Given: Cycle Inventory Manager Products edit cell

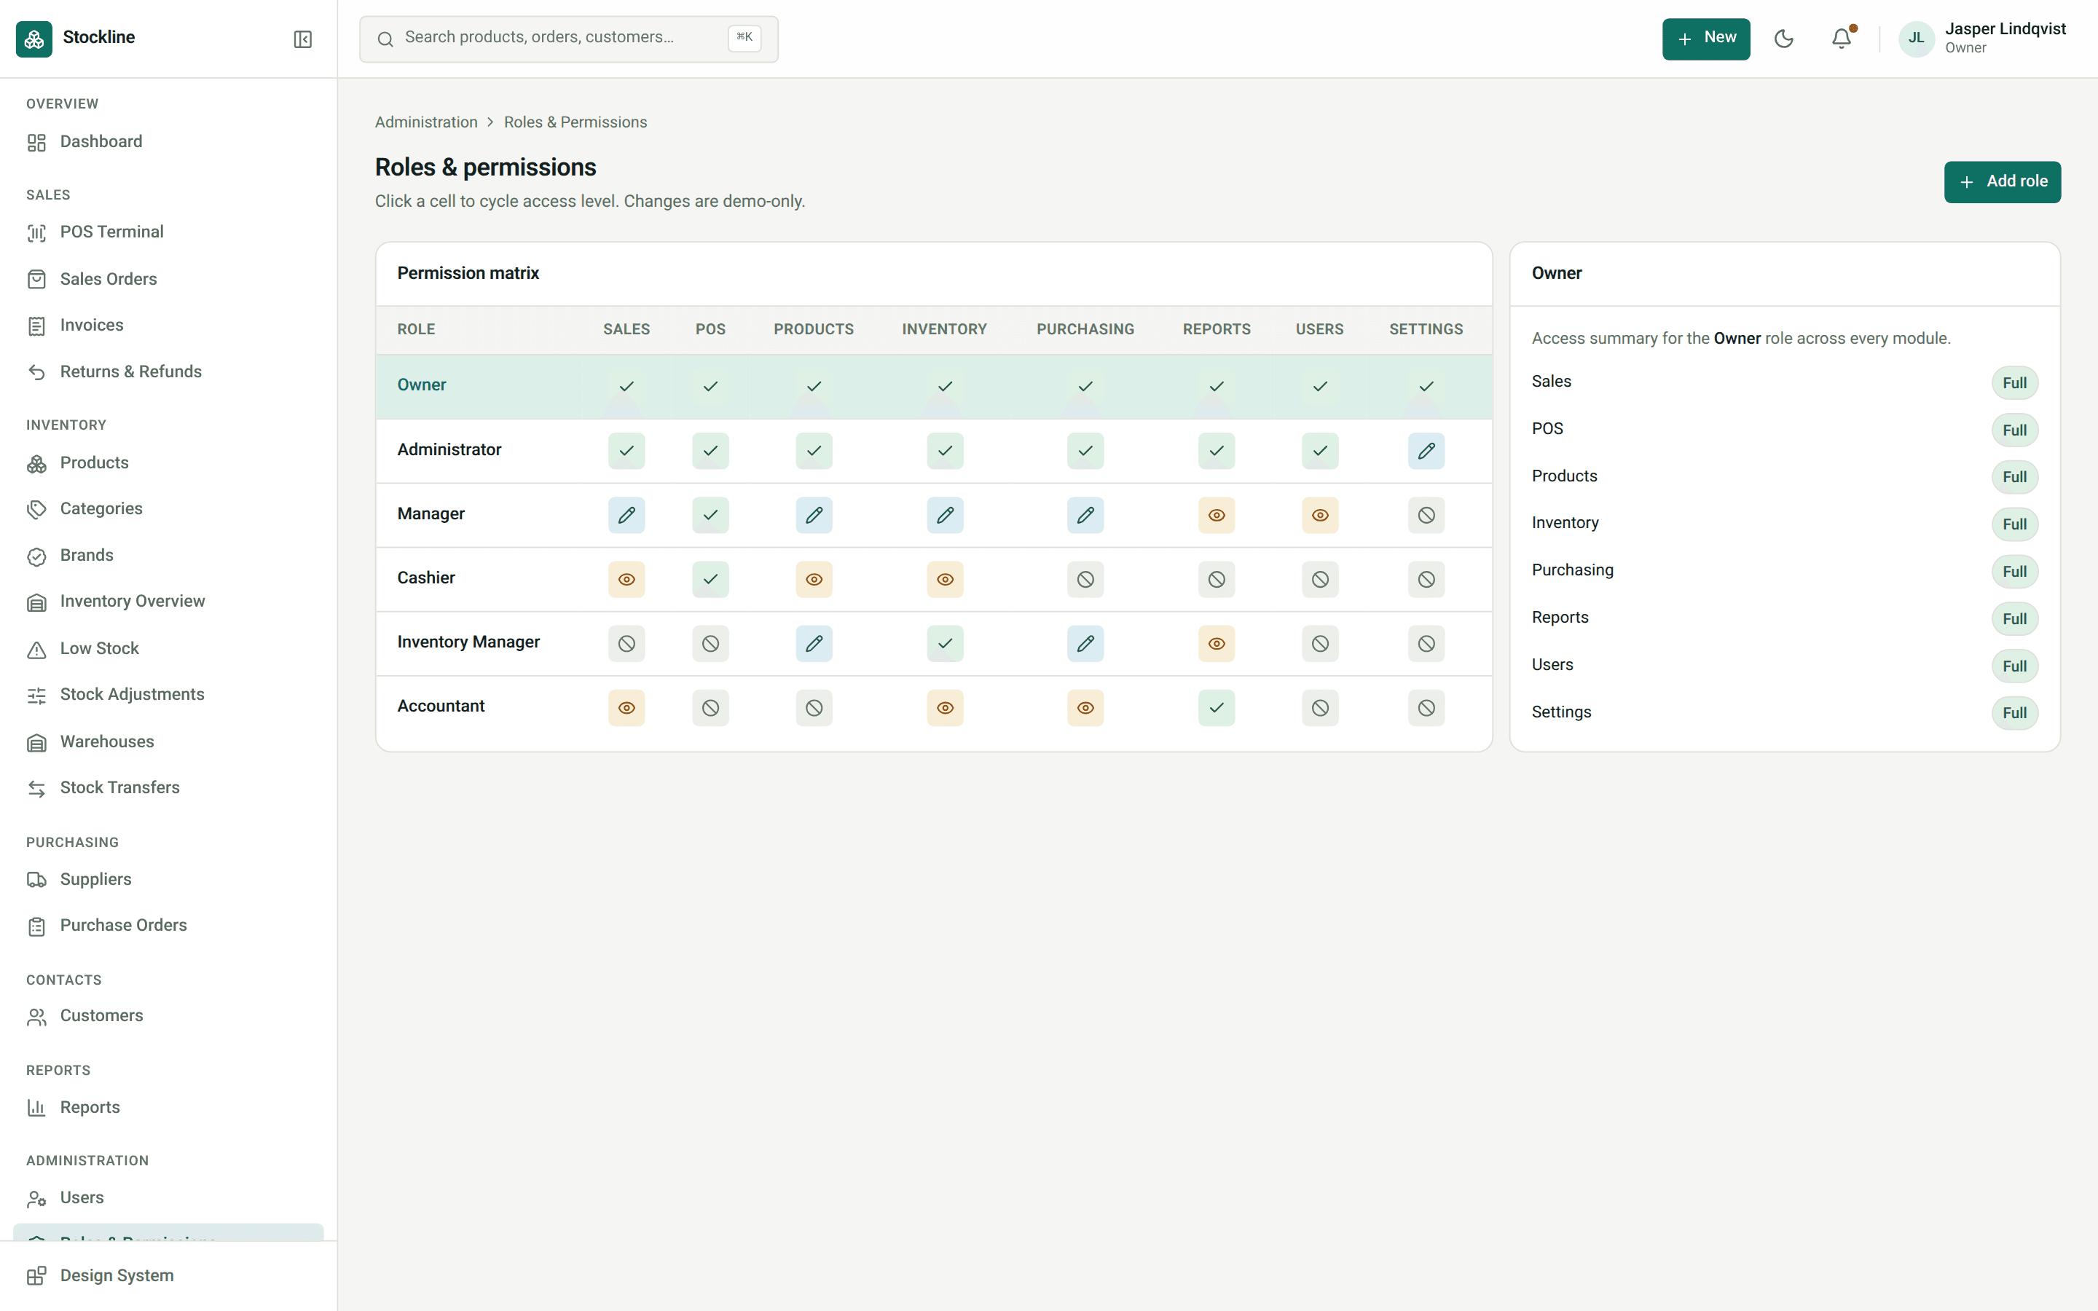Looking at the screenshot, I should click(x=813, y=643).
